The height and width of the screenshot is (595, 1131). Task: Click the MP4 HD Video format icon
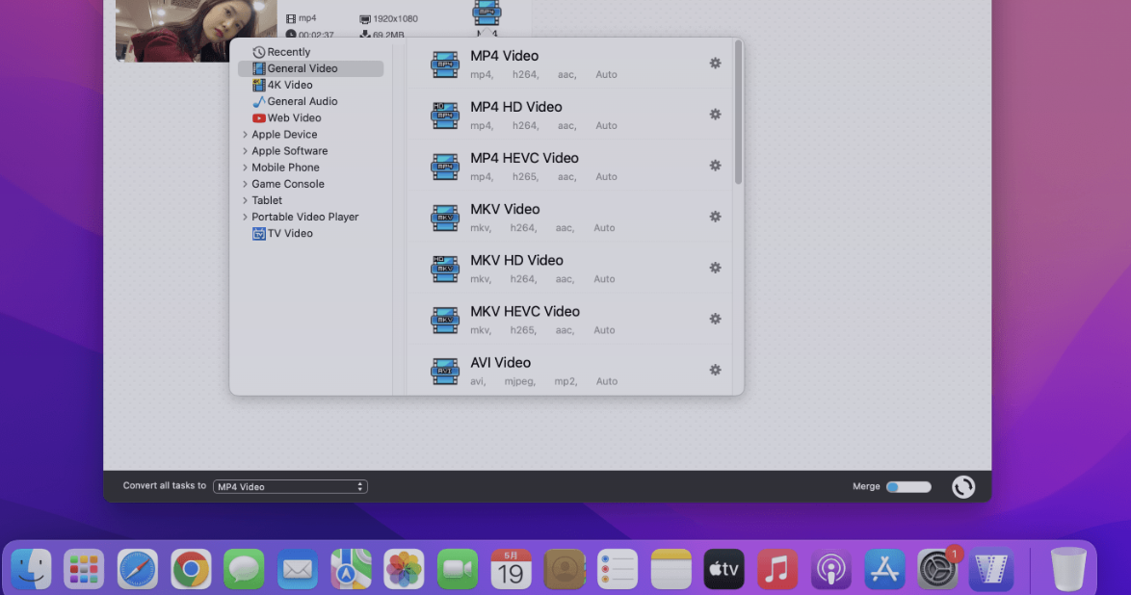click(x=445, y=116)
